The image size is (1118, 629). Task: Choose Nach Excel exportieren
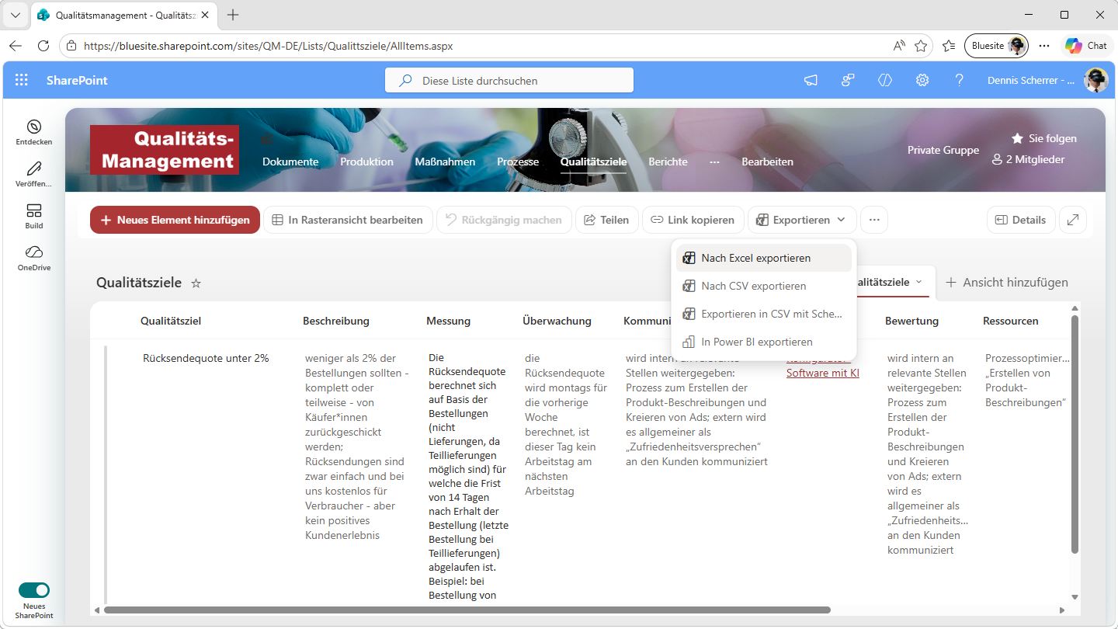click(x=755, y=258)
